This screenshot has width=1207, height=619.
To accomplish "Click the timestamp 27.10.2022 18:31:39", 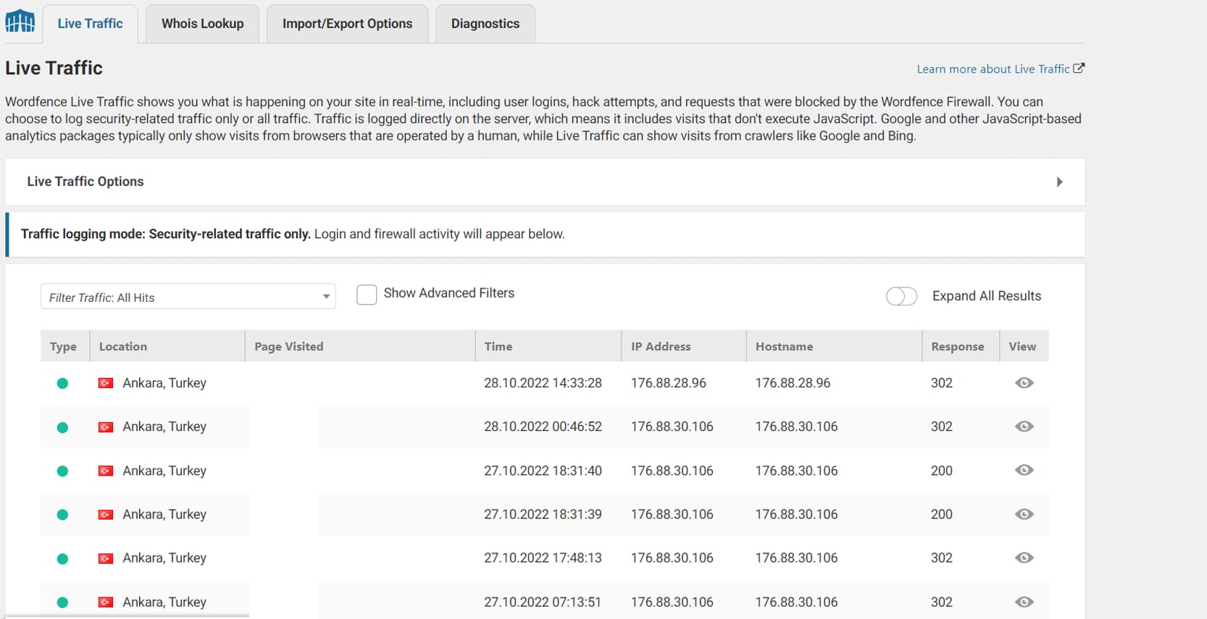I will click(x=543, y=514).
